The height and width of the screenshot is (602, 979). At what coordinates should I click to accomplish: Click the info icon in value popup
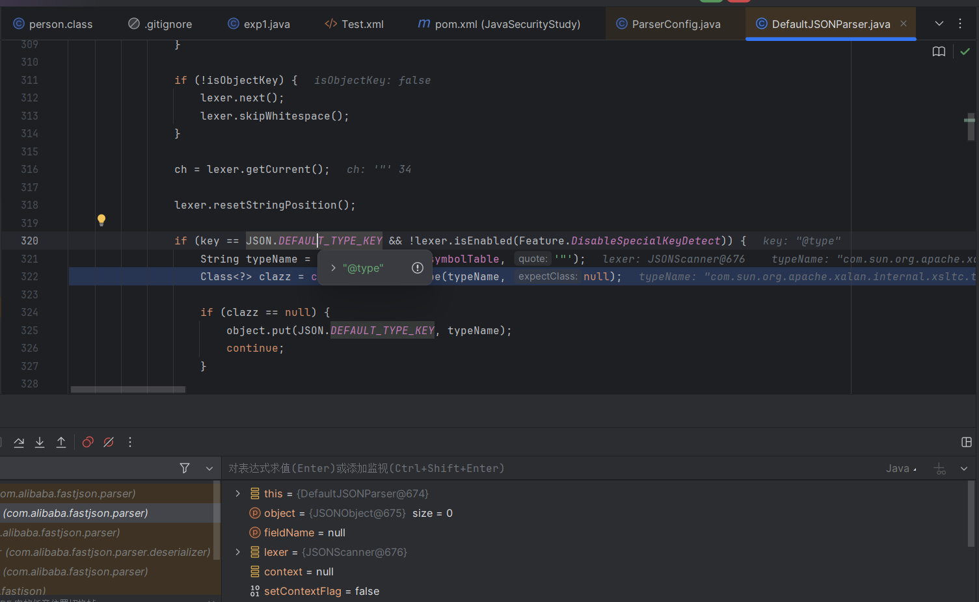(x=418, y=268)
